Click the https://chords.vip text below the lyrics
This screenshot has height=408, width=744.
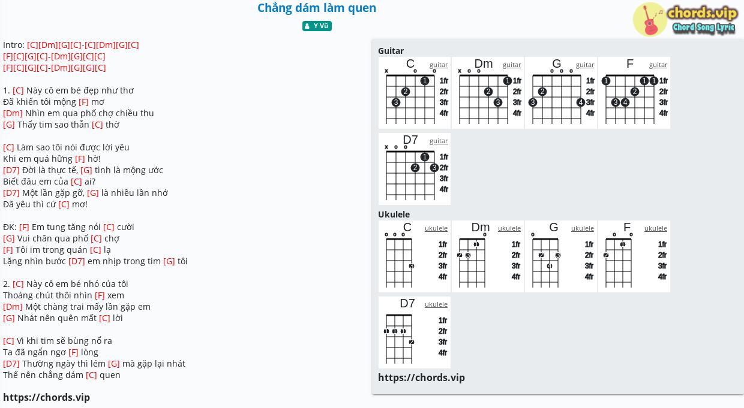point(46,397)
